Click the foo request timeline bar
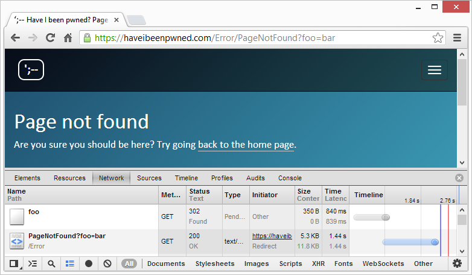Viewport: 472px width, 275px height. pyautogui.click(x=371, y=217)
